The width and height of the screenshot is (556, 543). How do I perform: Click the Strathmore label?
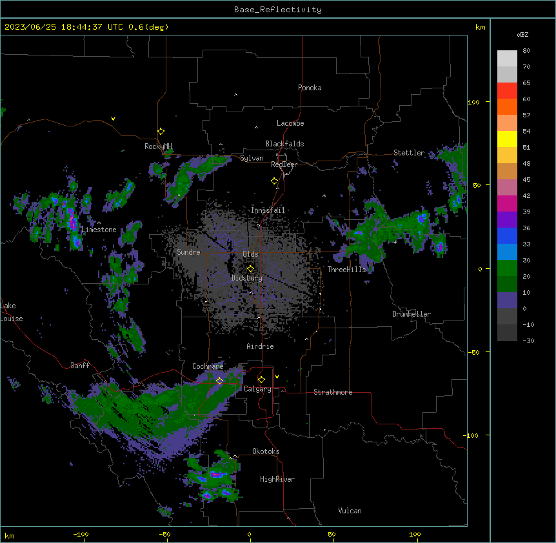(x=333, y=392)
